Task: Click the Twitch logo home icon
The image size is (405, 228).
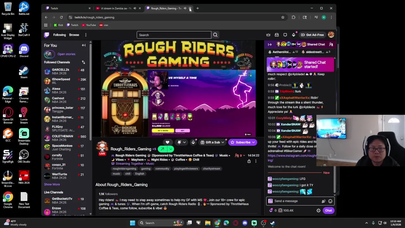Action: [x=47, y=35]
